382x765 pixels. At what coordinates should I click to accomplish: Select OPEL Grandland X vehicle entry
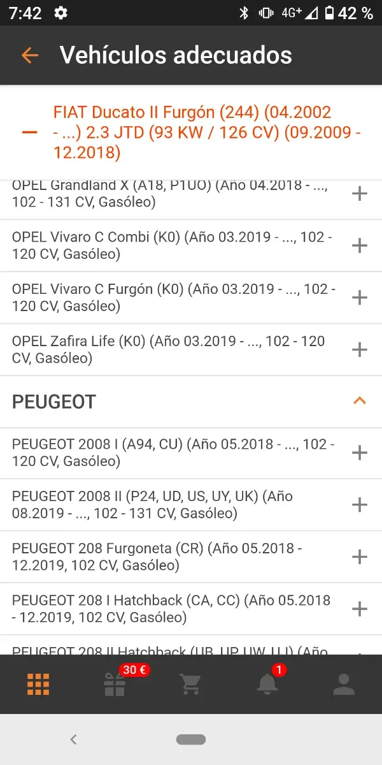[x=172, y=194]
